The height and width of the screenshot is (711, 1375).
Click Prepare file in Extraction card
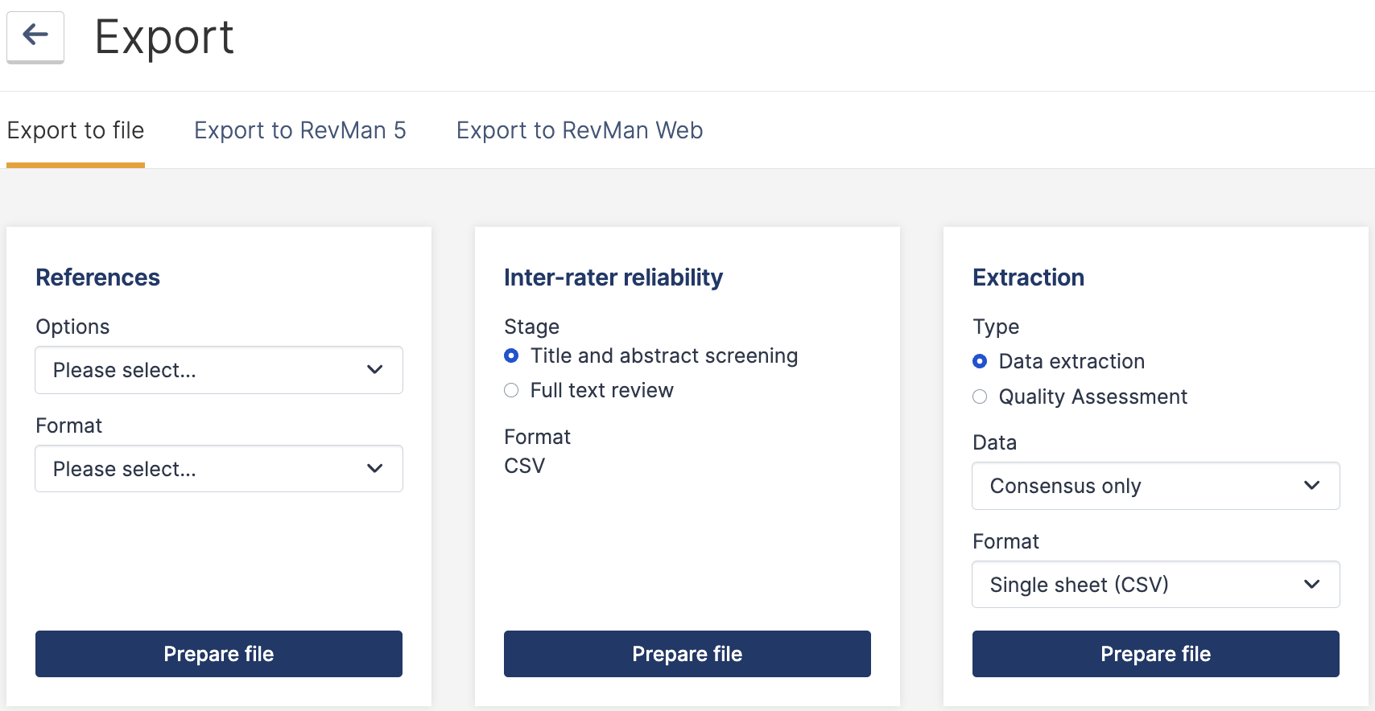tap(1155, 654)
